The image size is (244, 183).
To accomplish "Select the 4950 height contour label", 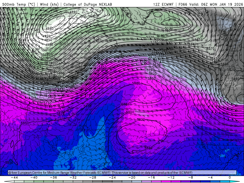I will coord(48,40).
